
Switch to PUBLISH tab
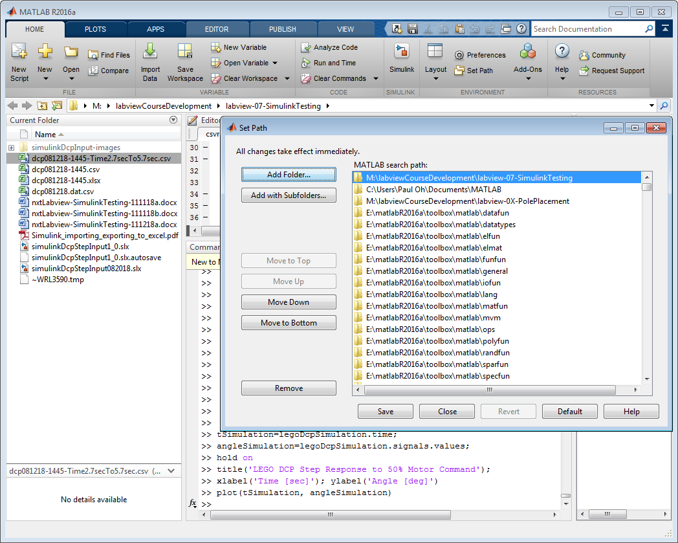[x=282, y=29]
